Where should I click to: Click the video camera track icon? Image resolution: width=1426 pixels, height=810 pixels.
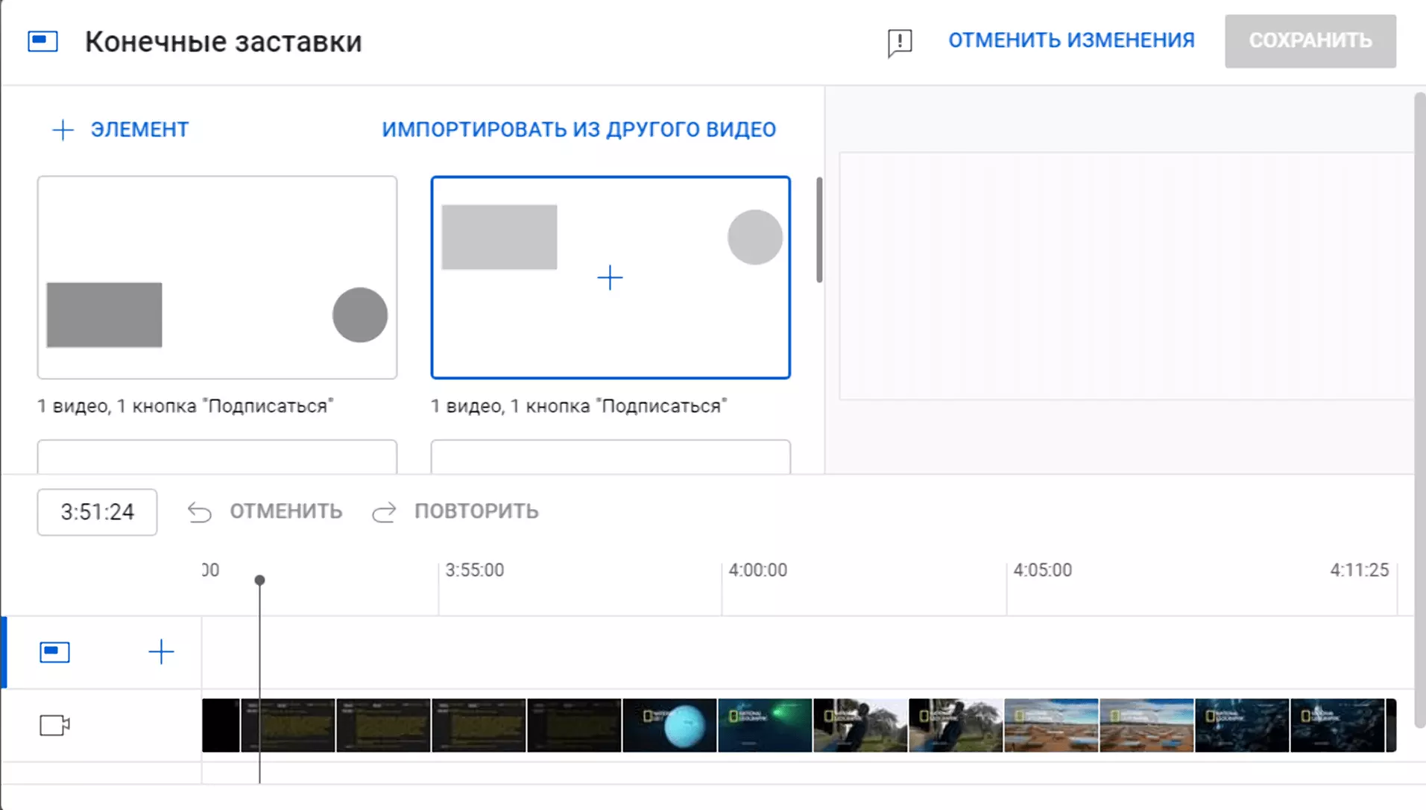coord(54,725)
